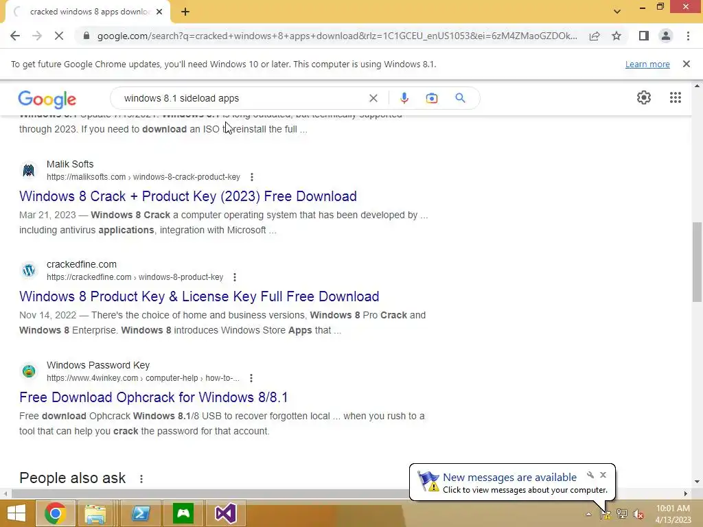This screenshot has height=527, width=703.
Task: Show hidden system tray icons
Action: click(588, 514)
